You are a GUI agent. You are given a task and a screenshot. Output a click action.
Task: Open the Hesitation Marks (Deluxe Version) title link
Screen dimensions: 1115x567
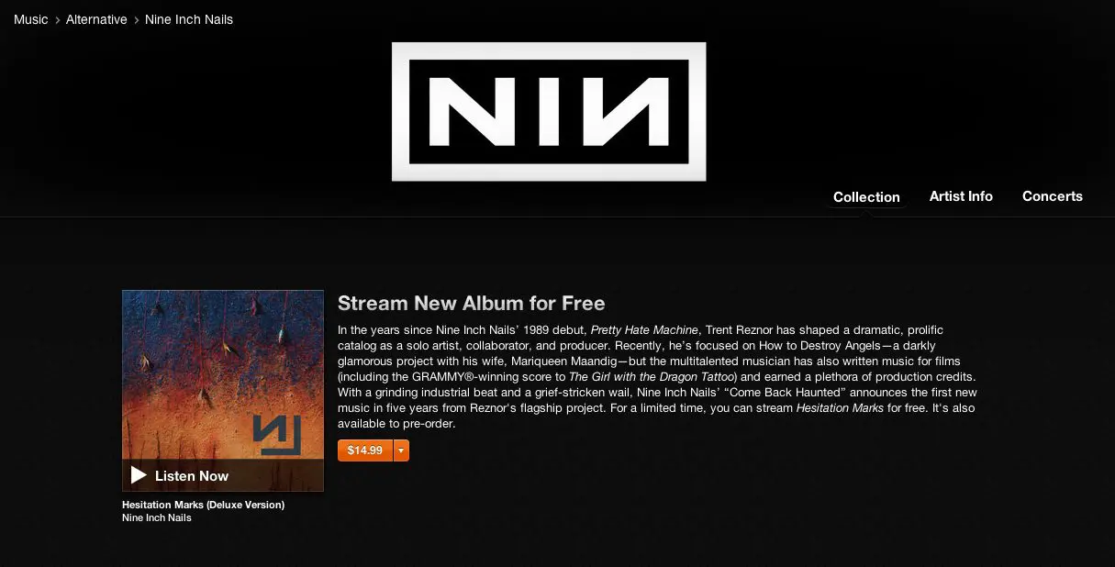[203, 505]
